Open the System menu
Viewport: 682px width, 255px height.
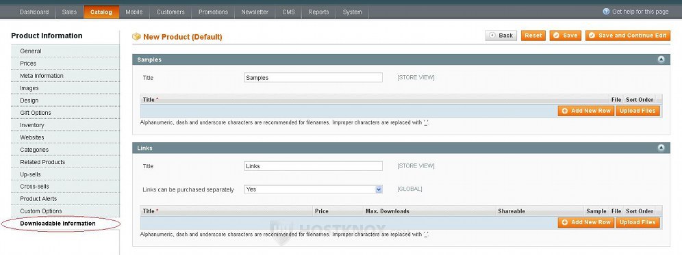coord(353,12)
